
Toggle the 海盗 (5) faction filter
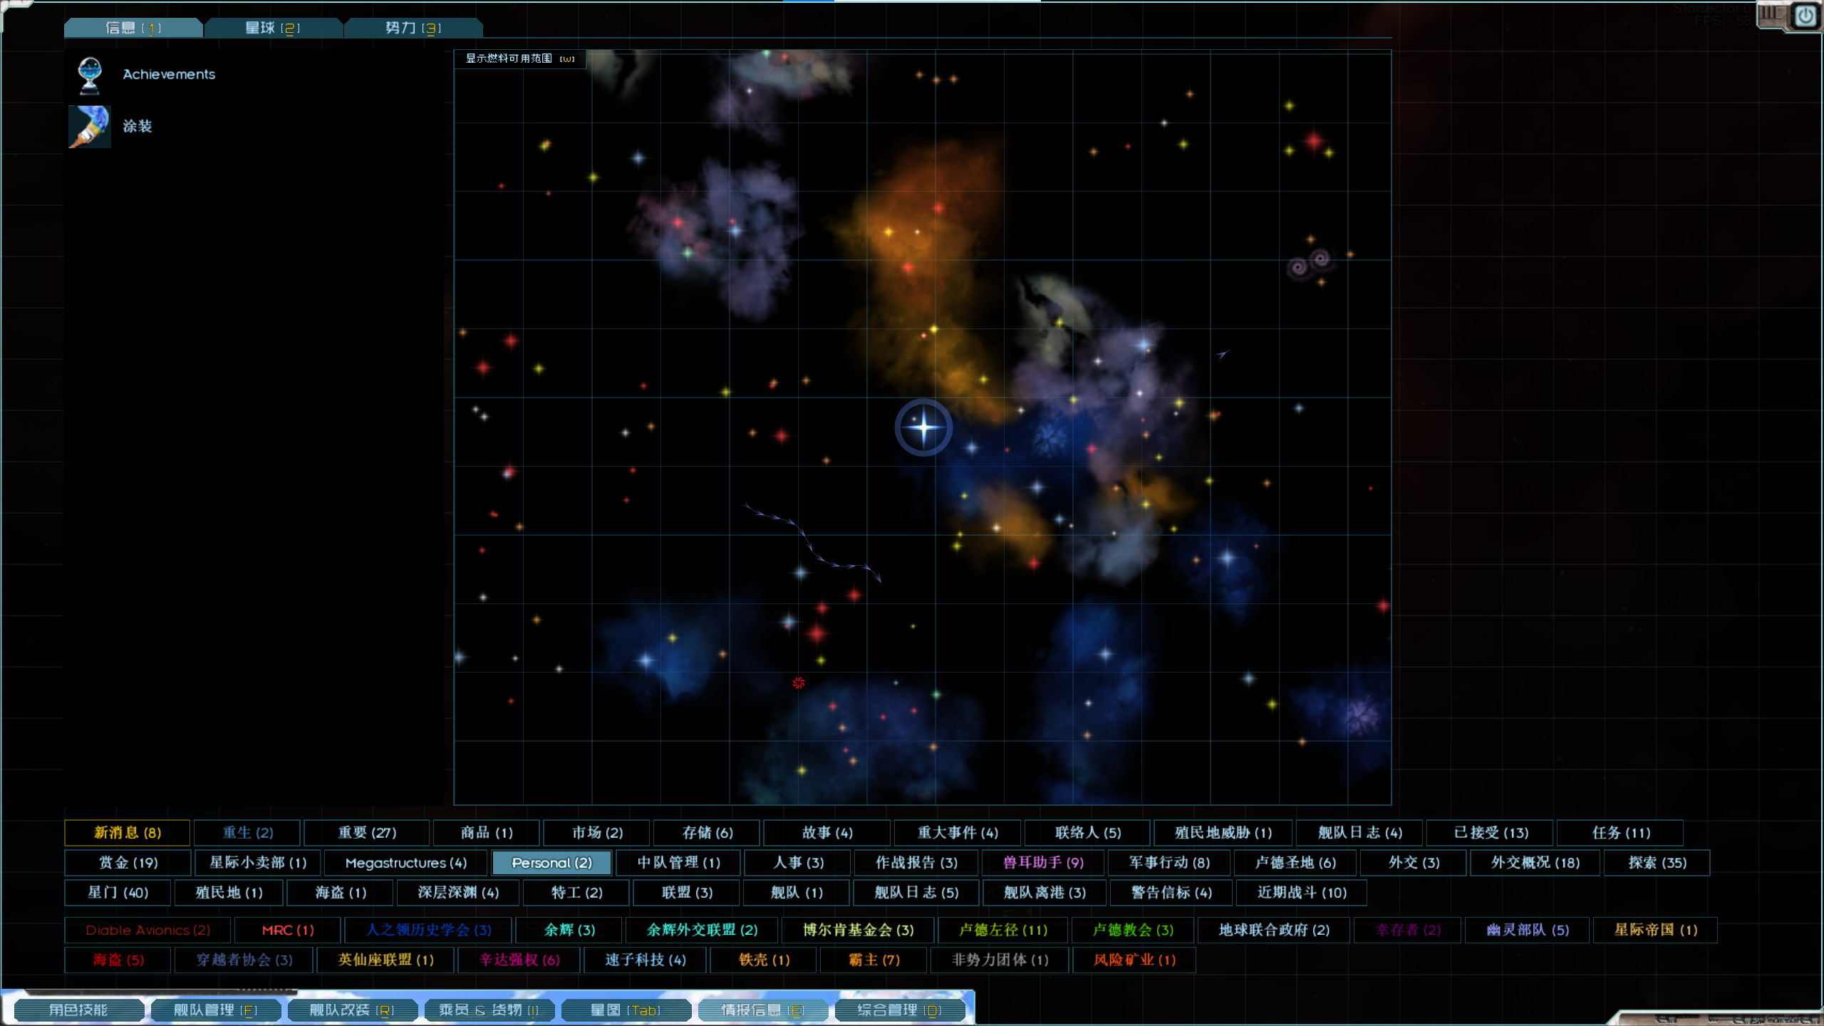coord(118,960)
